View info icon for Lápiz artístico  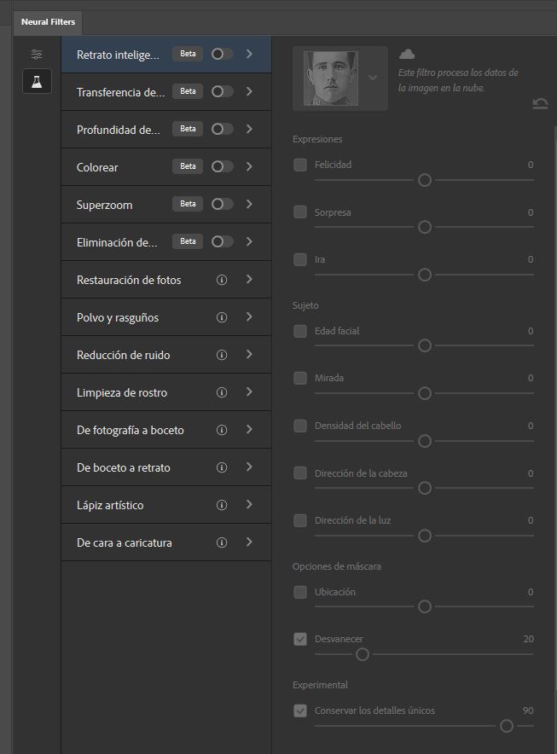coord(222,505)
